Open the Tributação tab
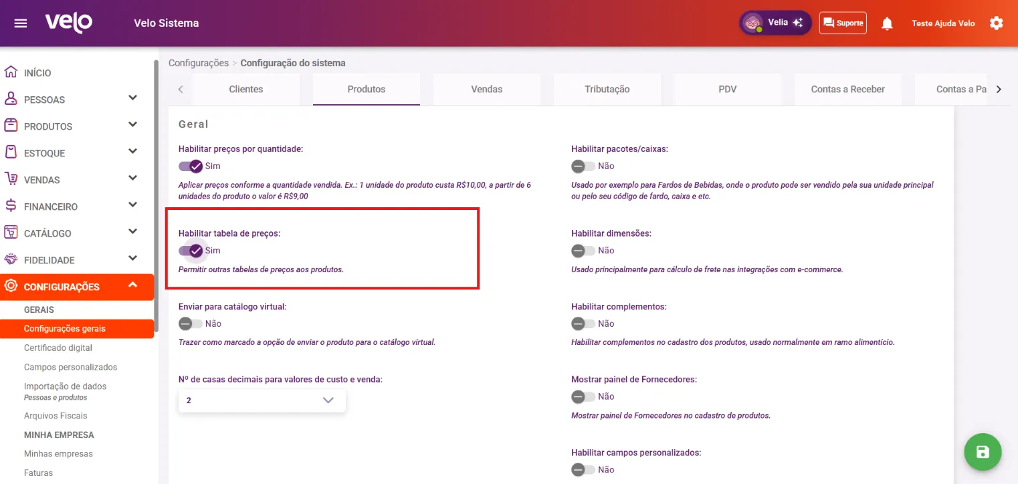Screen dimensions: 1018x484 tap(607, 89)
